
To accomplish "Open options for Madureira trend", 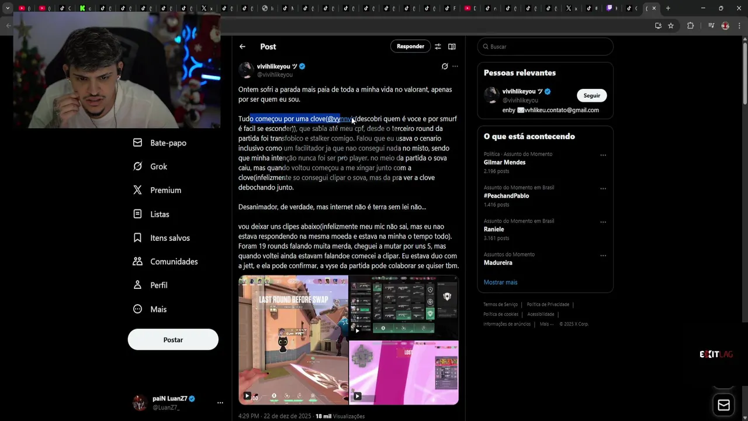I will [603, 256].
